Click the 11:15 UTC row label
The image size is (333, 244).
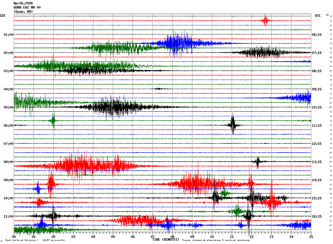pyautogui.click(x=317, y=126)
